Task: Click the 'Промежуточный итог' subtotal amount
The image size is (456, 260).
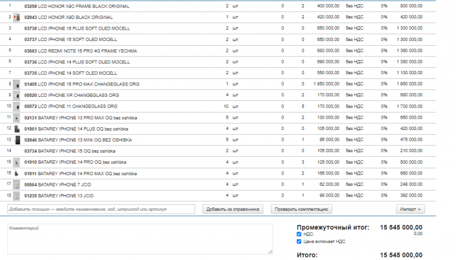Action: click(x=401, y=227)
